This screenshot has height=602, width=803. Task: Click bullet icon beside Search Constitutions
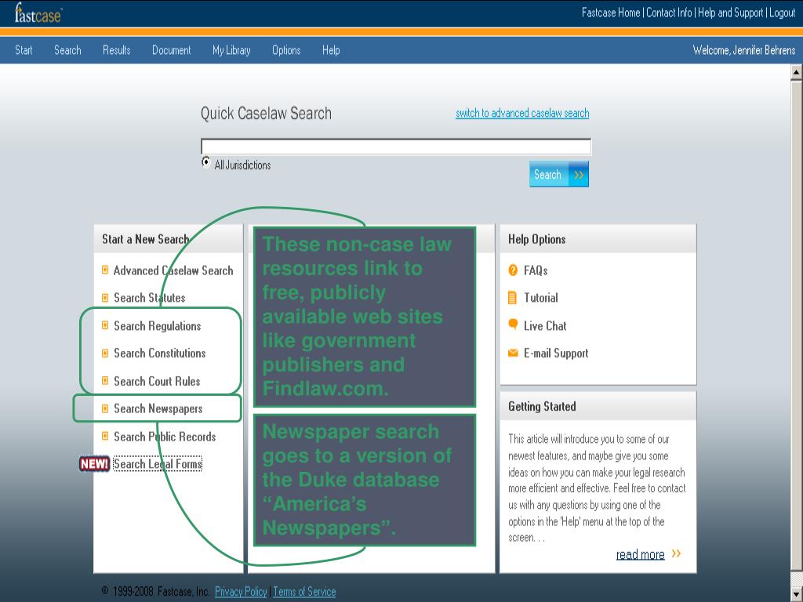(105, 353)
